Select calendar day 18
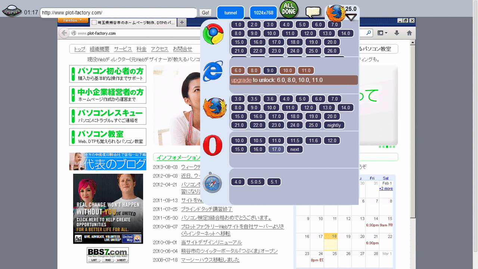Screen dimensions: 478x269 click(330, 242)
